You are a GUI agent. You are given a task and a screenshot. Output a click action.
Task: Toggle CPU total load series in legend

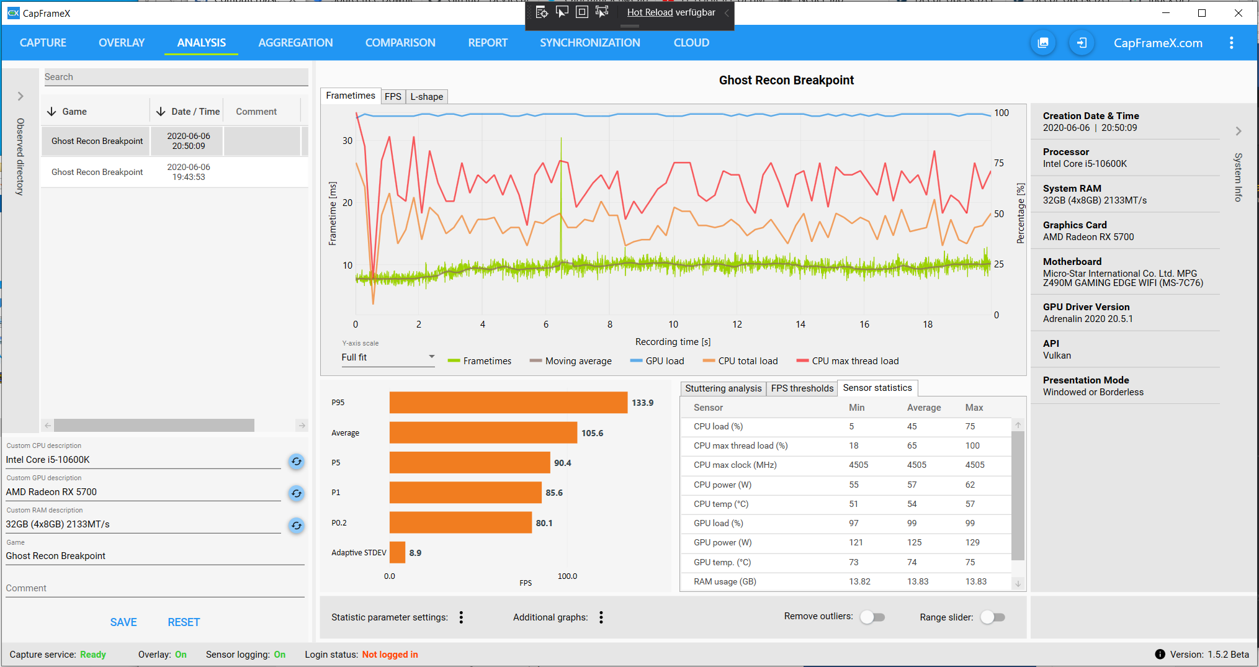740,361
